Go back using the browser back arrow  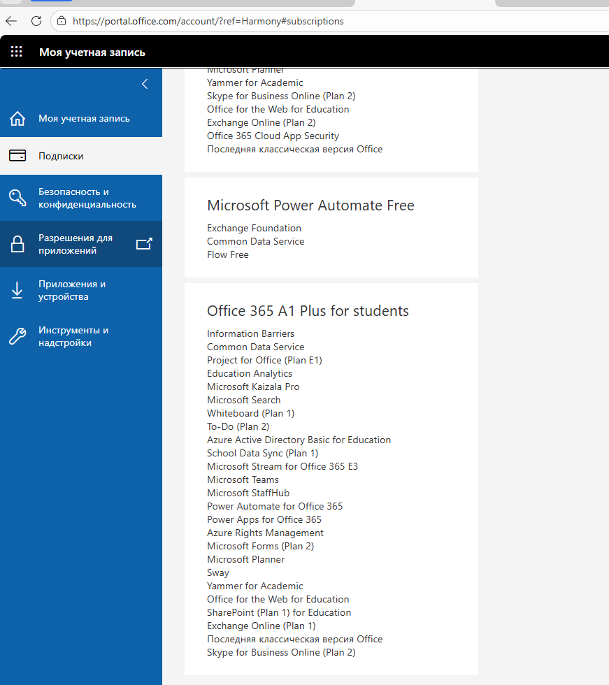tap(11, 21)
